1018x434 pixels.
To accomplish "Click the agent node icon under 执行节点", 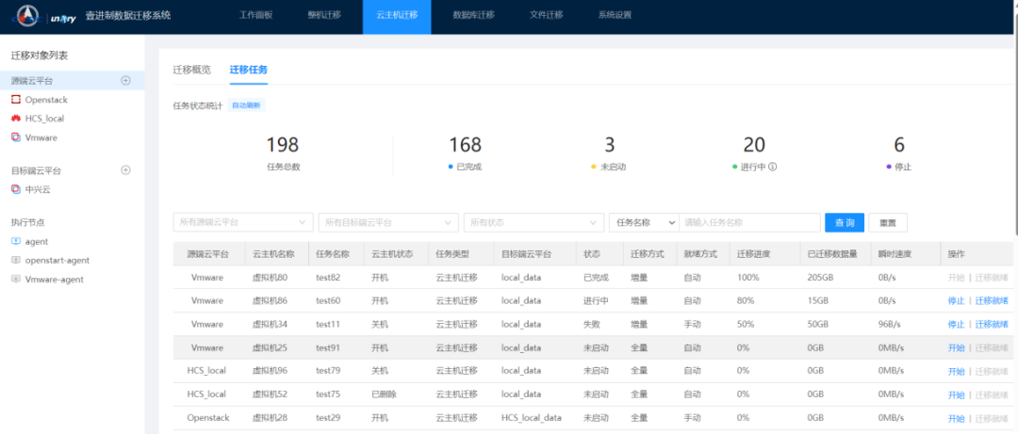I will [16, 242].
